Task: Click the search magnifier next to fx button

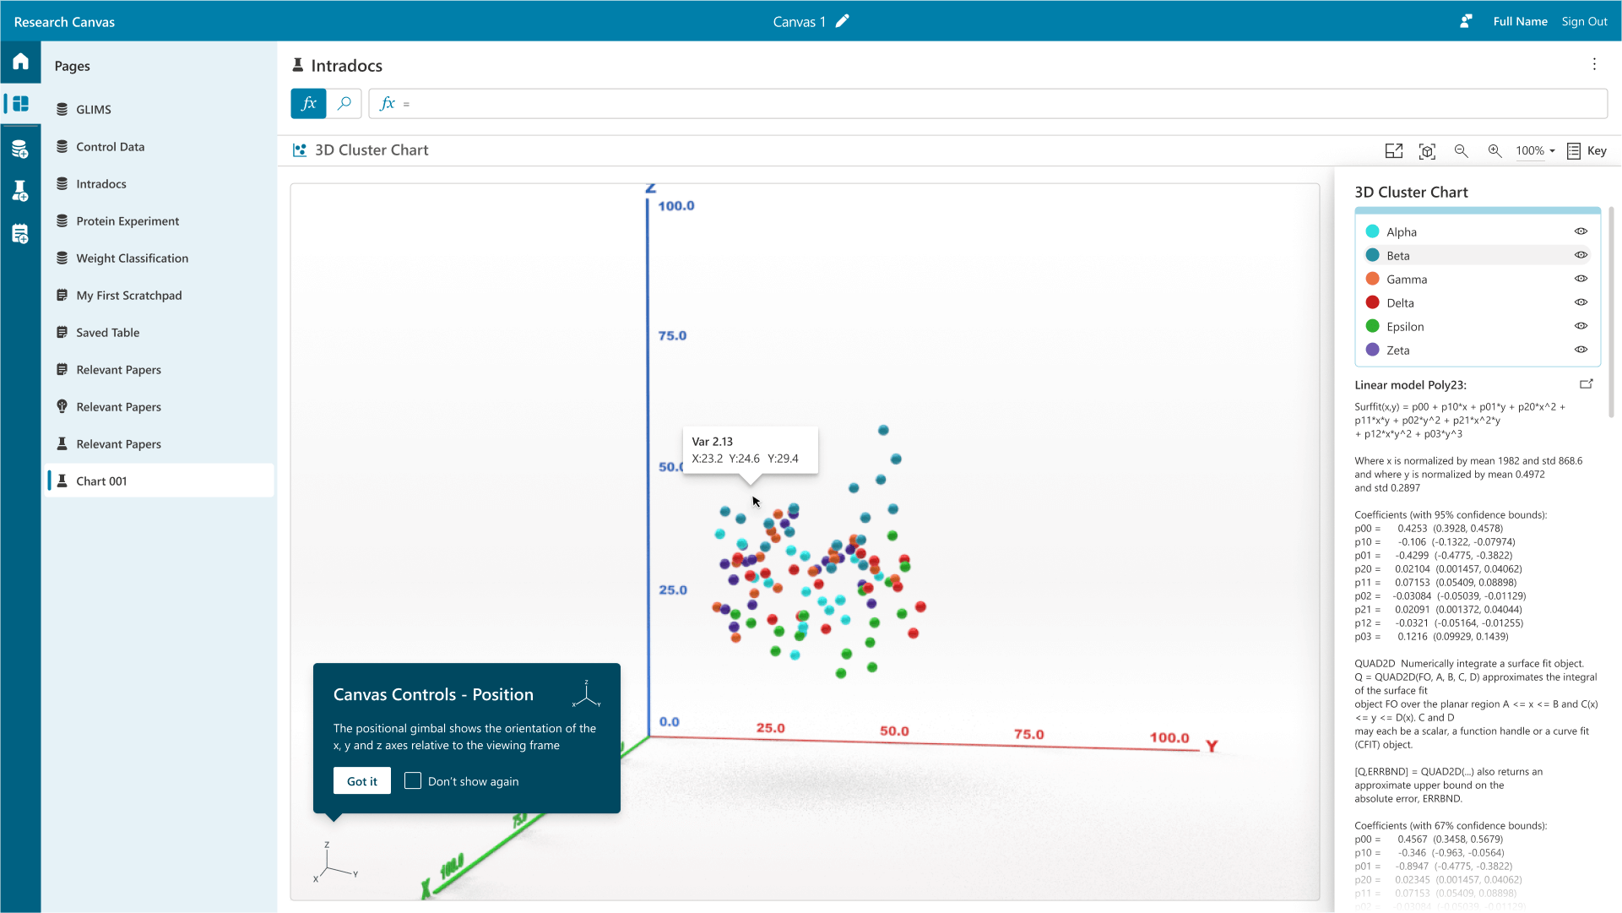Action: (344, 103)
